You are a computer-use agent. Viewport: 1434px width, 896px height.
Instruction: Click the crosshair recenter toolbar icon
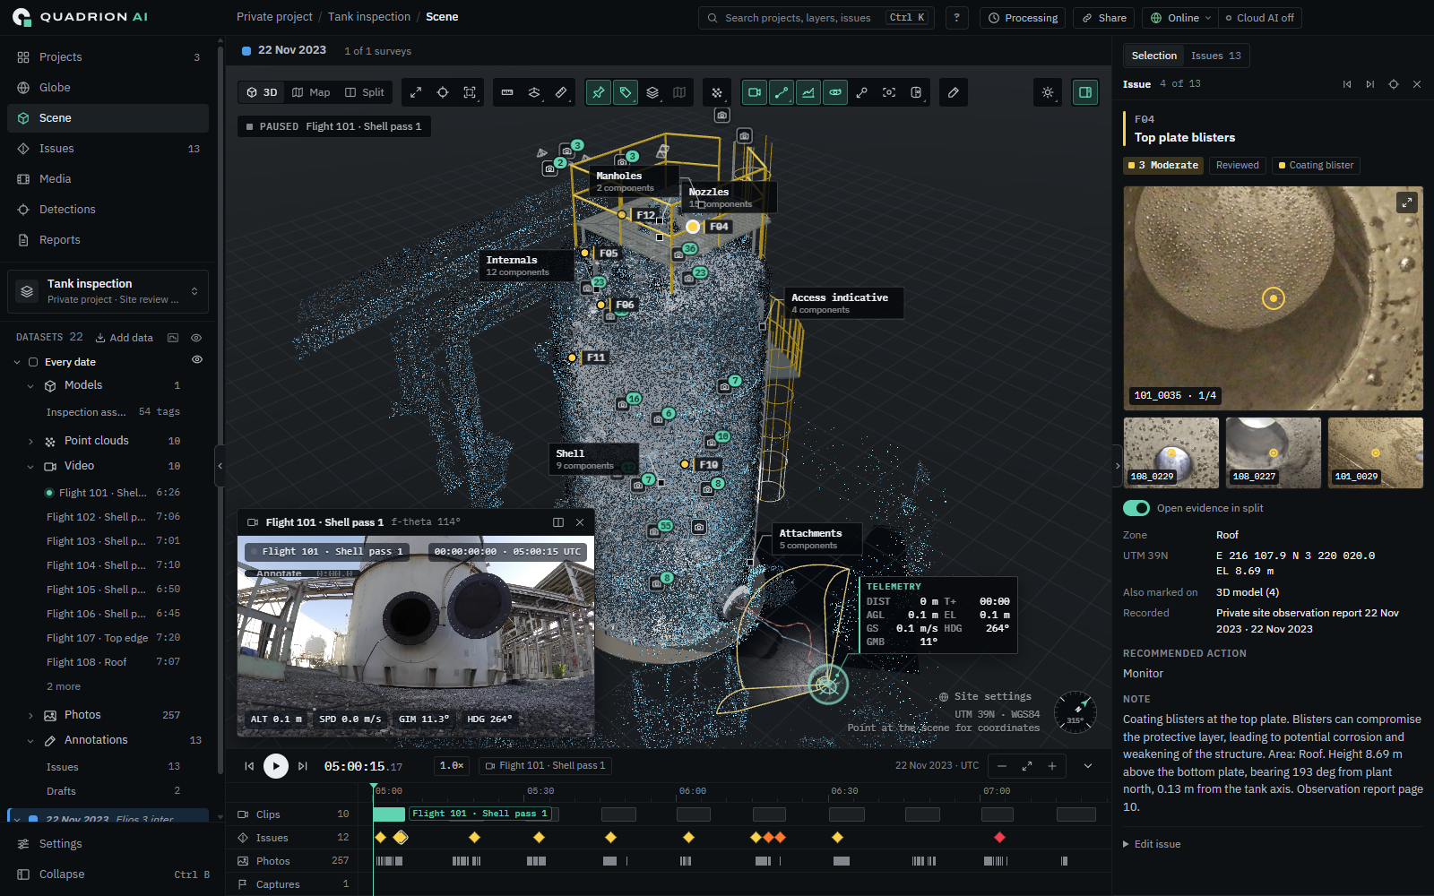(443, 92)
